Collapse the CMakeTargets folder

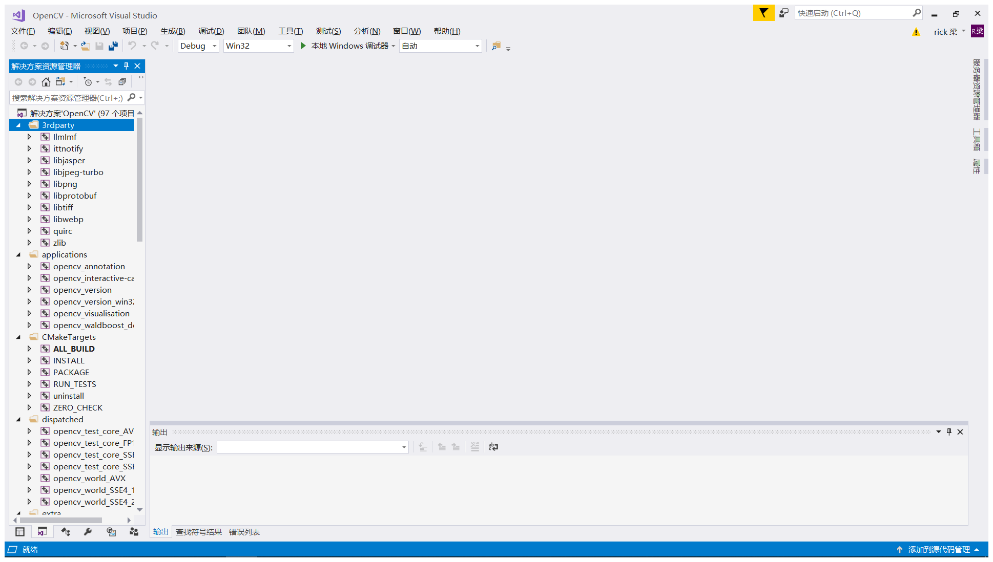coord(18,337)
